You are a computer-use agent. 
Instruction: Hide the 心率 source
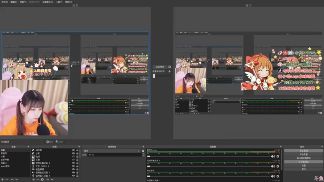click(x=73, y=153)
